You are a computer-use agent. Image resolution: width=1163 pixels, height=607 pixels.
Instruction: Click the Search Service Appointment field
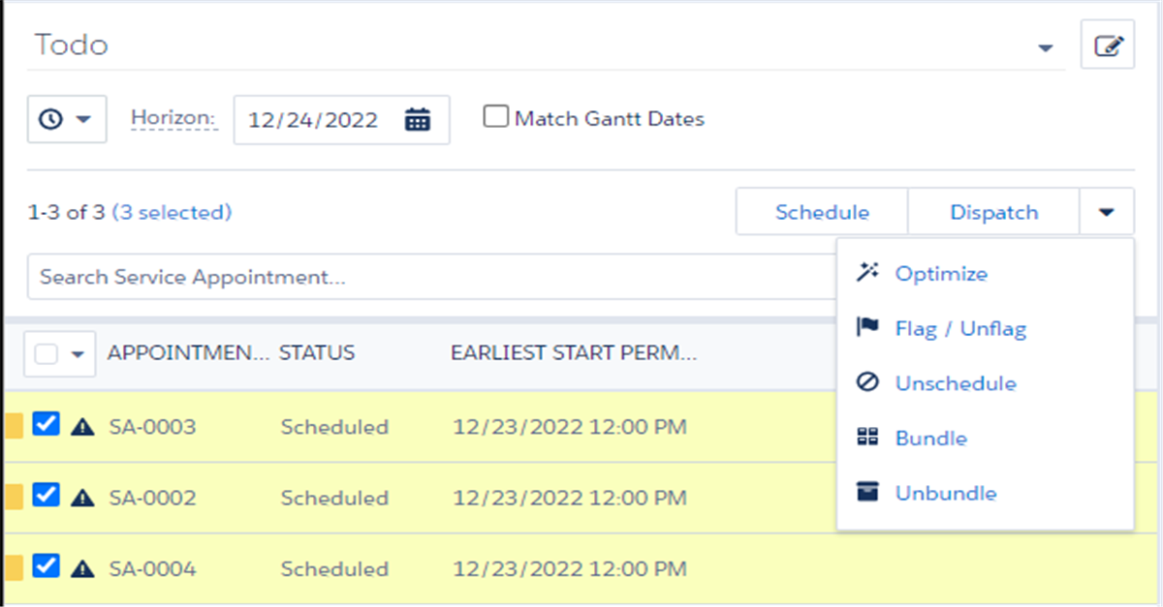426,278
